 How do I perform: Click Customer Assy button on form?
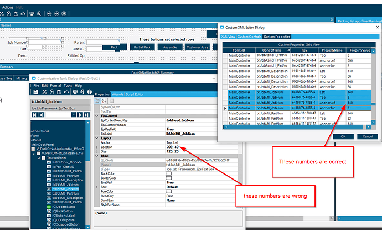point(198,47)
